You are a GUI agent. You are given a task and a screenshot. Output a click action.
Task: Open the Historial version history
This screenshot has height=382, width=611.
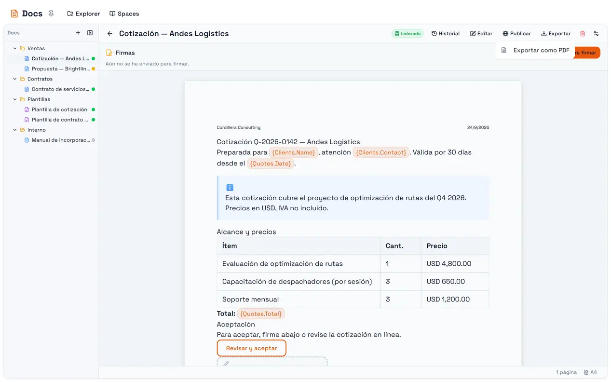tap(446, 33)
